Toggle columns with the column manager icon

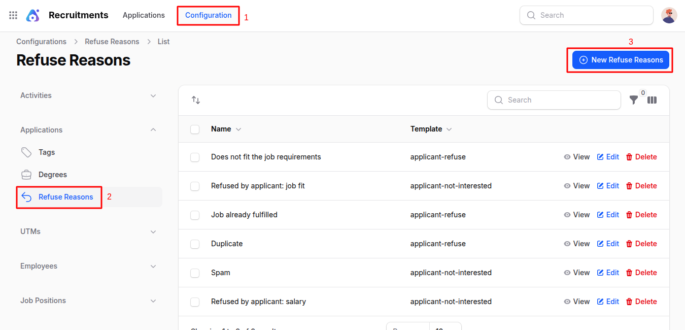(x=652, y=100)
